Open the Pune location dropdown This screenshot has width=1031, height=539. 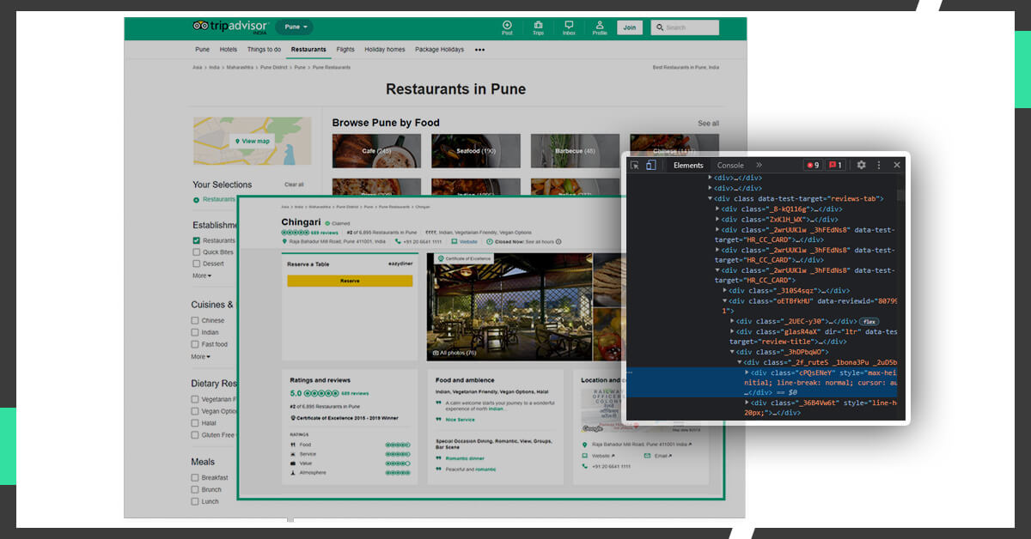pos(295,27)
